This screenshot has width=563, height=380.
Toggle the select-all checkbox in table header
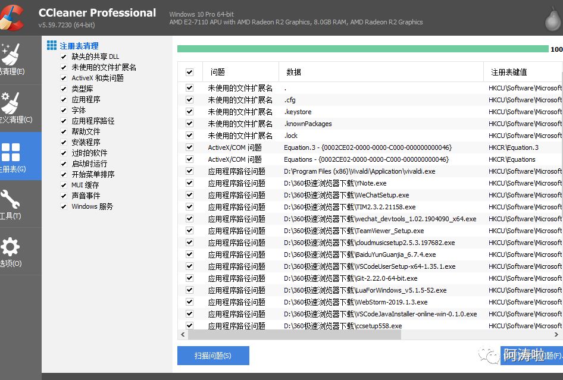point(190,72)
